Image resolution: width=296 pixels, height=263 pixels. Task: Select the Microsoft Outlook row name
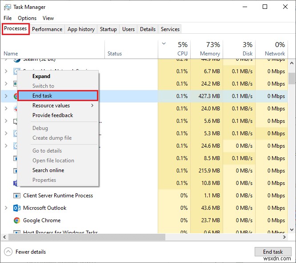(45, 208)
